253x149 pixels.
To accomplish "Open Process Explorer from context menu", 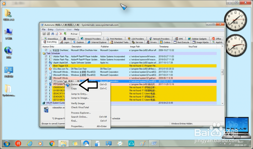I will 81,113.
